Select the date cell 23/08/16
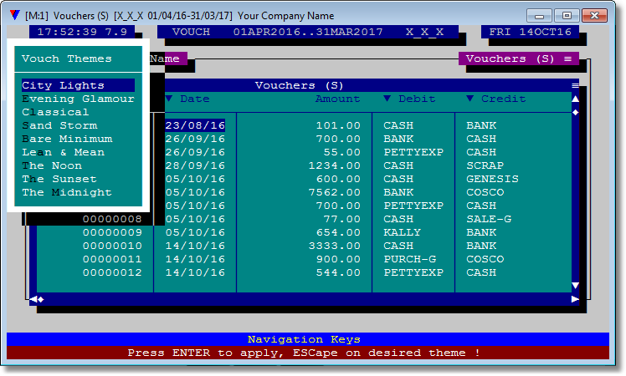 [195, 125]
